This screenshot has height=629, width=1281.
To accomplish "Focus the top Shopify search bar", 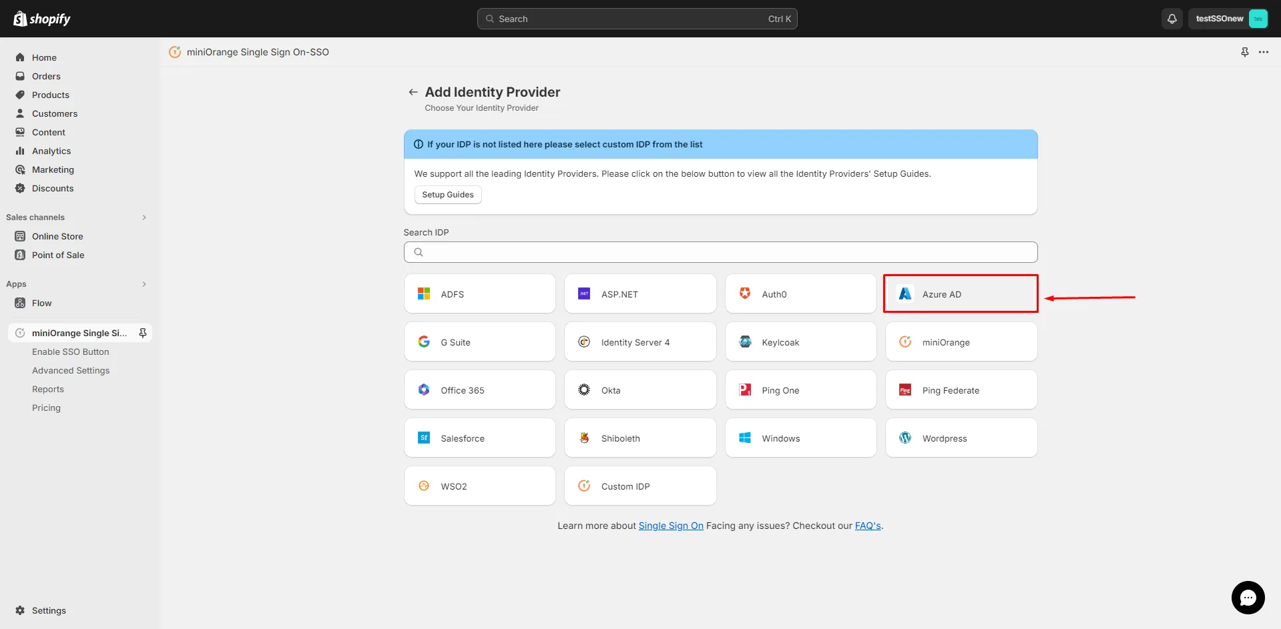I will 637,19.
